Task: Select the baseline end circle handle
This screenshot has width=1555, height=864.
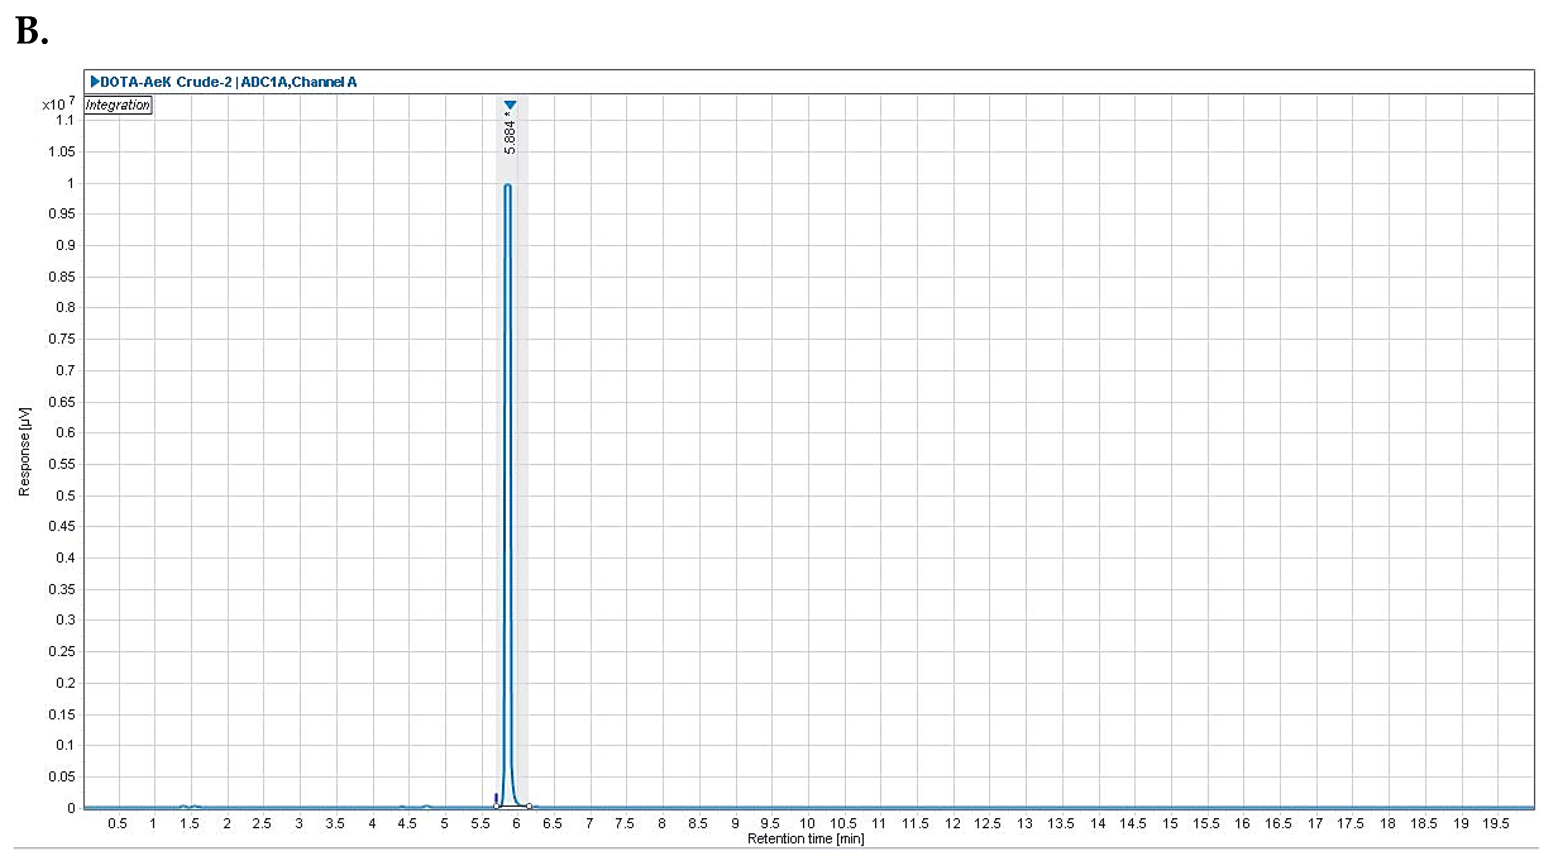Action: (529, 806)
